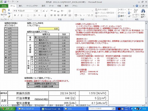The width and height of the screenshot is (148, 111).
Task: Click the Font Color letter A icon
Action: [x=39, y=15]
